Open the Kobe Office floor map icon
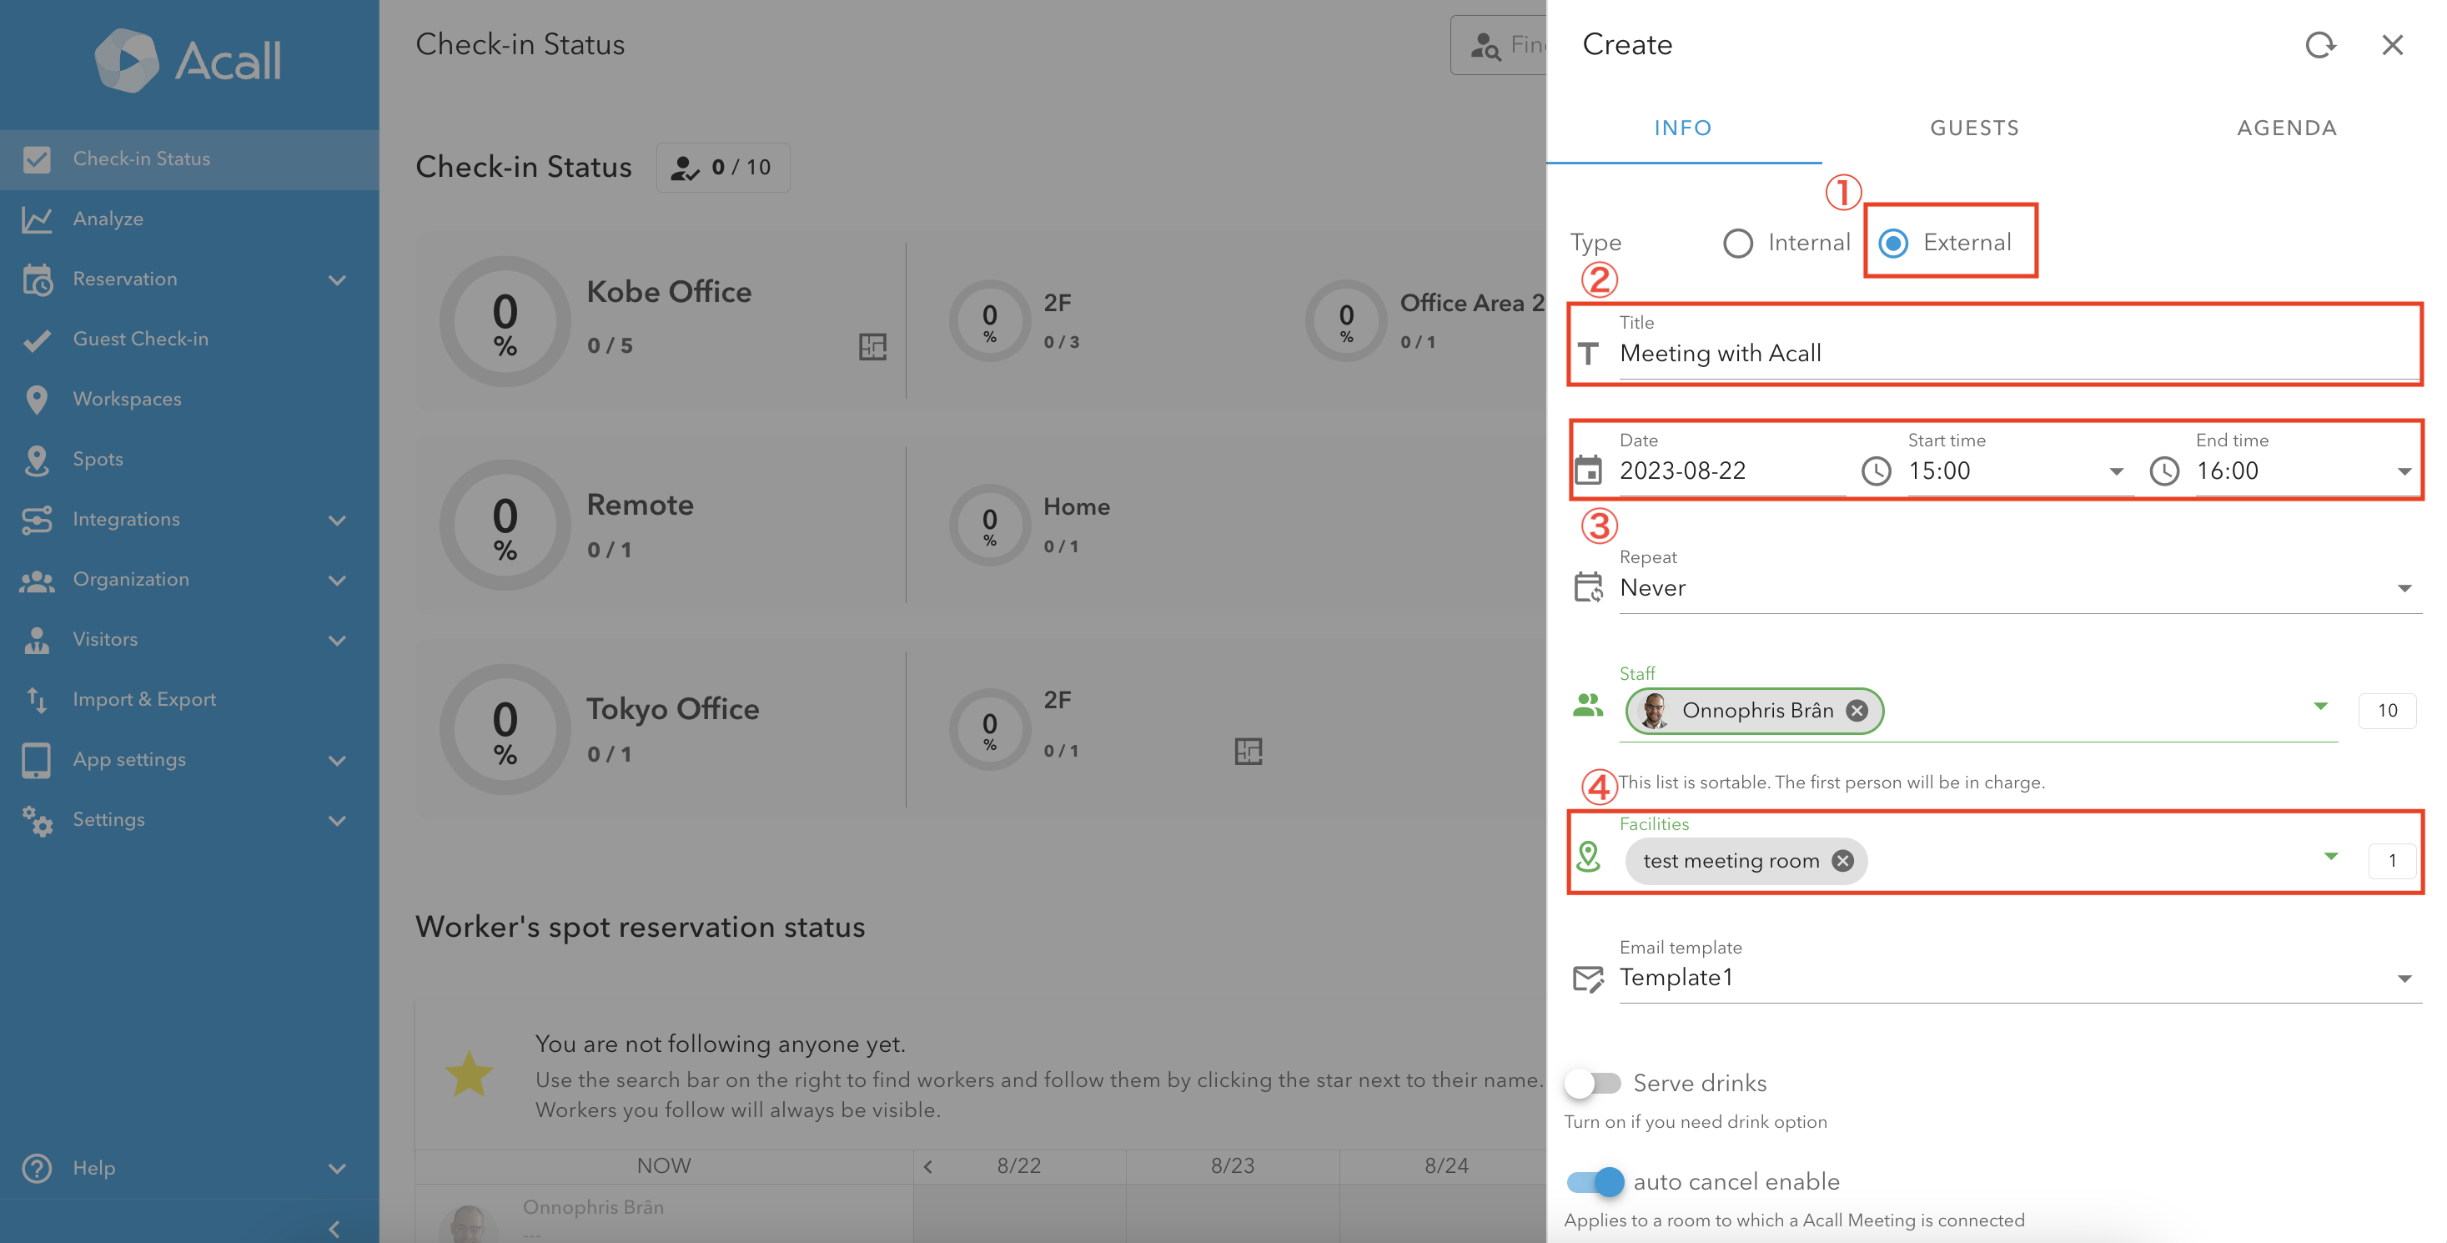Screen dimensions: 2447x1243 873,346
